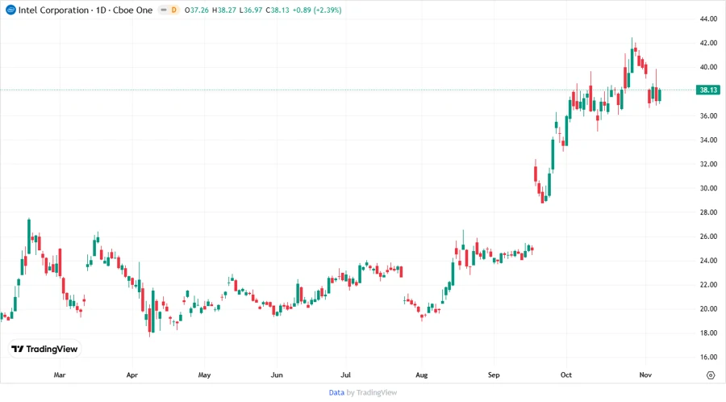Click the Mar label on time axis
Screen dimensions: 726x402
tap(60, 375)
